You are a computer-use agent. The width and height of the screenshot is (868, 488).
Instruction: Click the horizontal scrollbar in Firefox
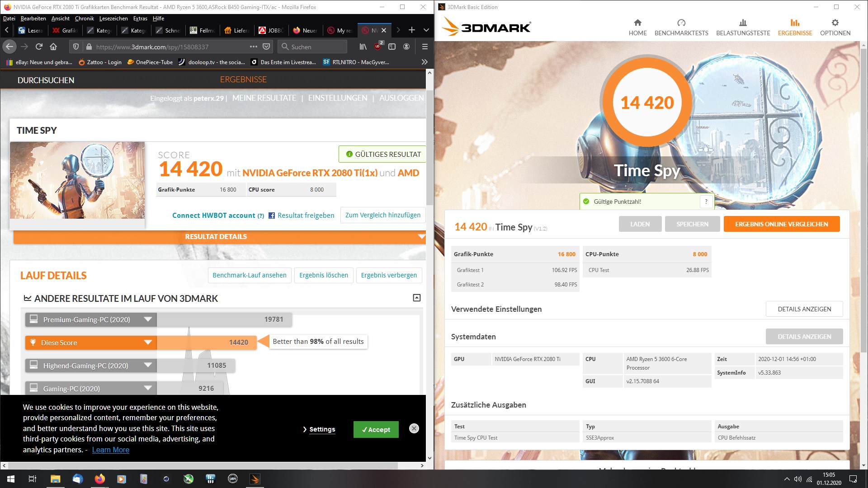tap(203, 465)
